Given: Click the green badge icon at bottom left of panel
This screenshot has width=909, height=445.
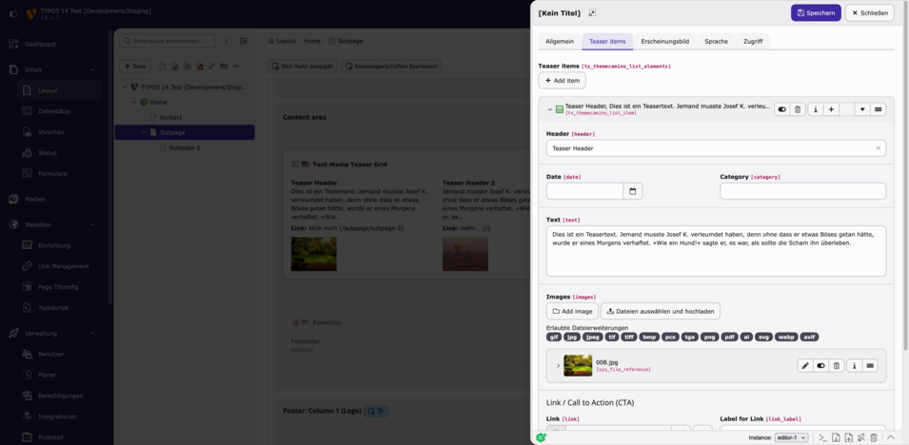Looking at the screenshot, I should pos(541,438).
